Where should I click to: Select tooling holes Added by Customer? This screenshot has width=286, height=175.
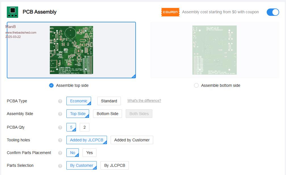tap(132, 140)
